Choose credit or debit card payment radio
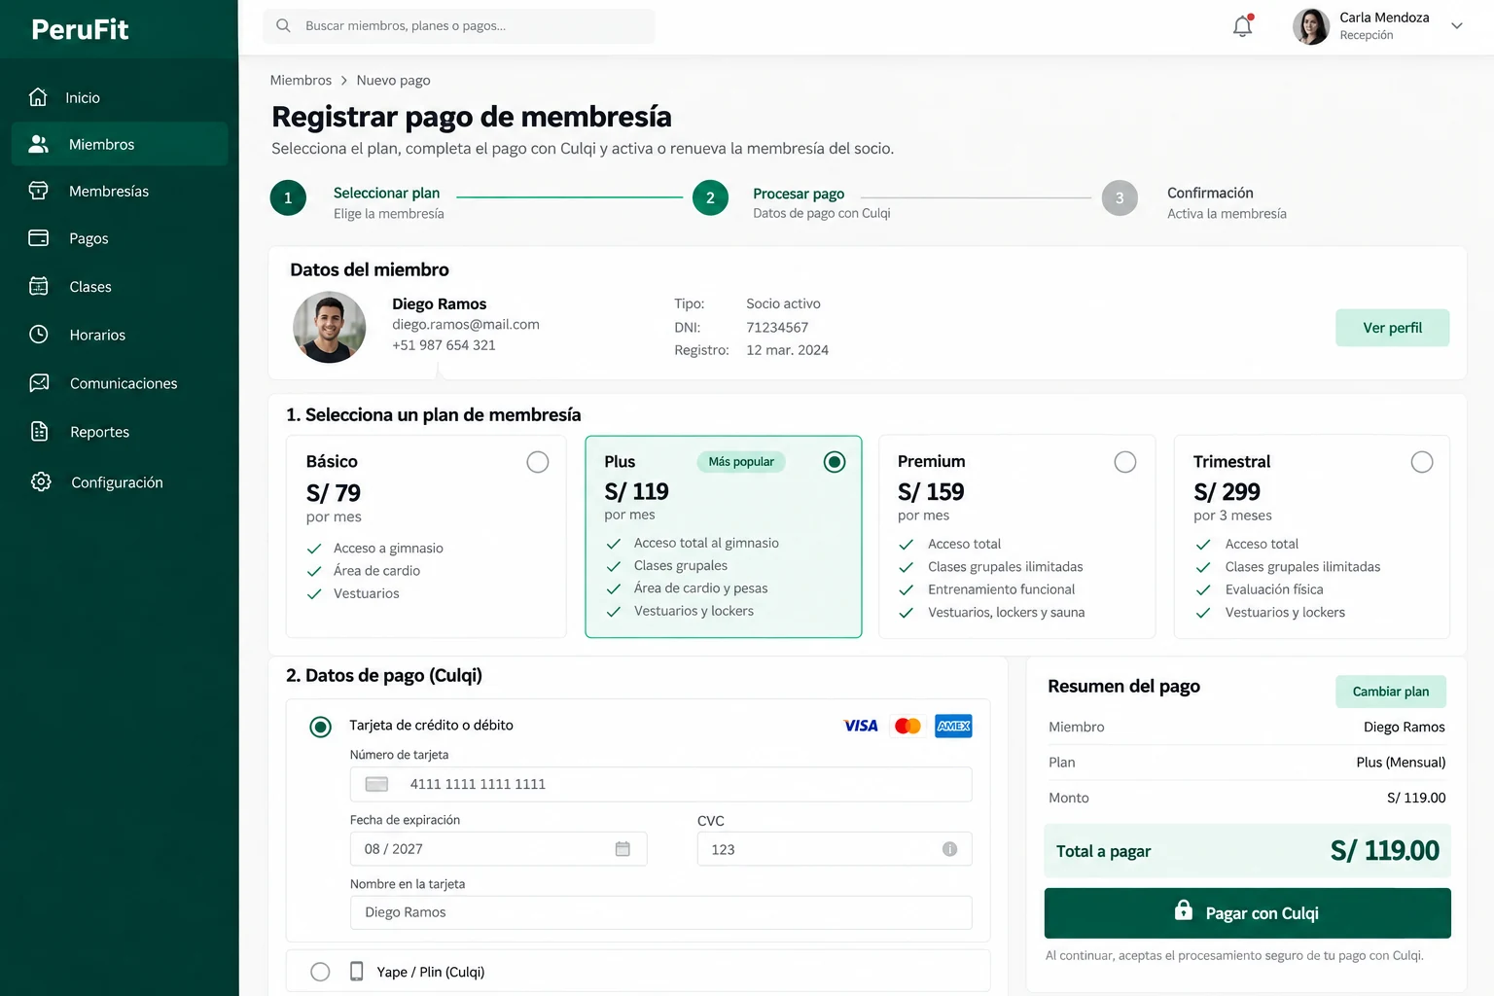Viewport: 1494px width, 996px height. 320,727
